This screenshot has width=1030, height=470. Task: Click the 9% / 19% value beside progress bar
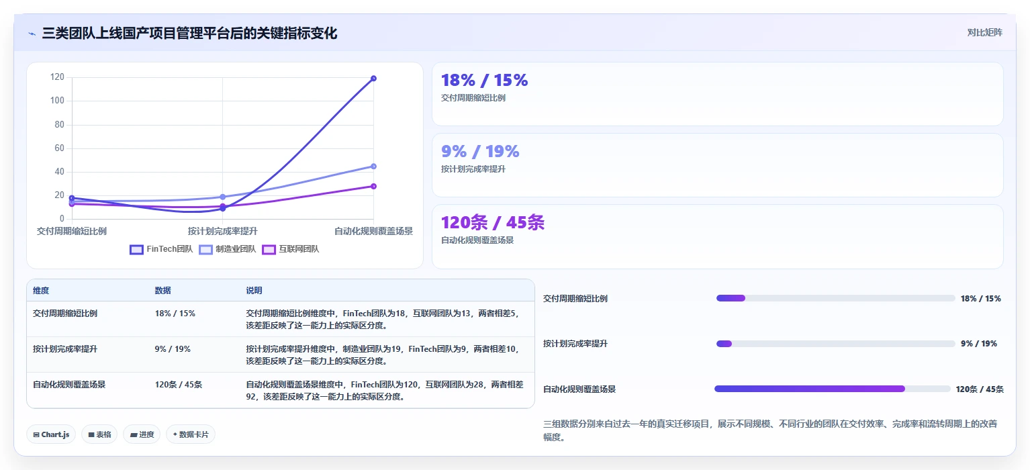[x=978, y=344]
